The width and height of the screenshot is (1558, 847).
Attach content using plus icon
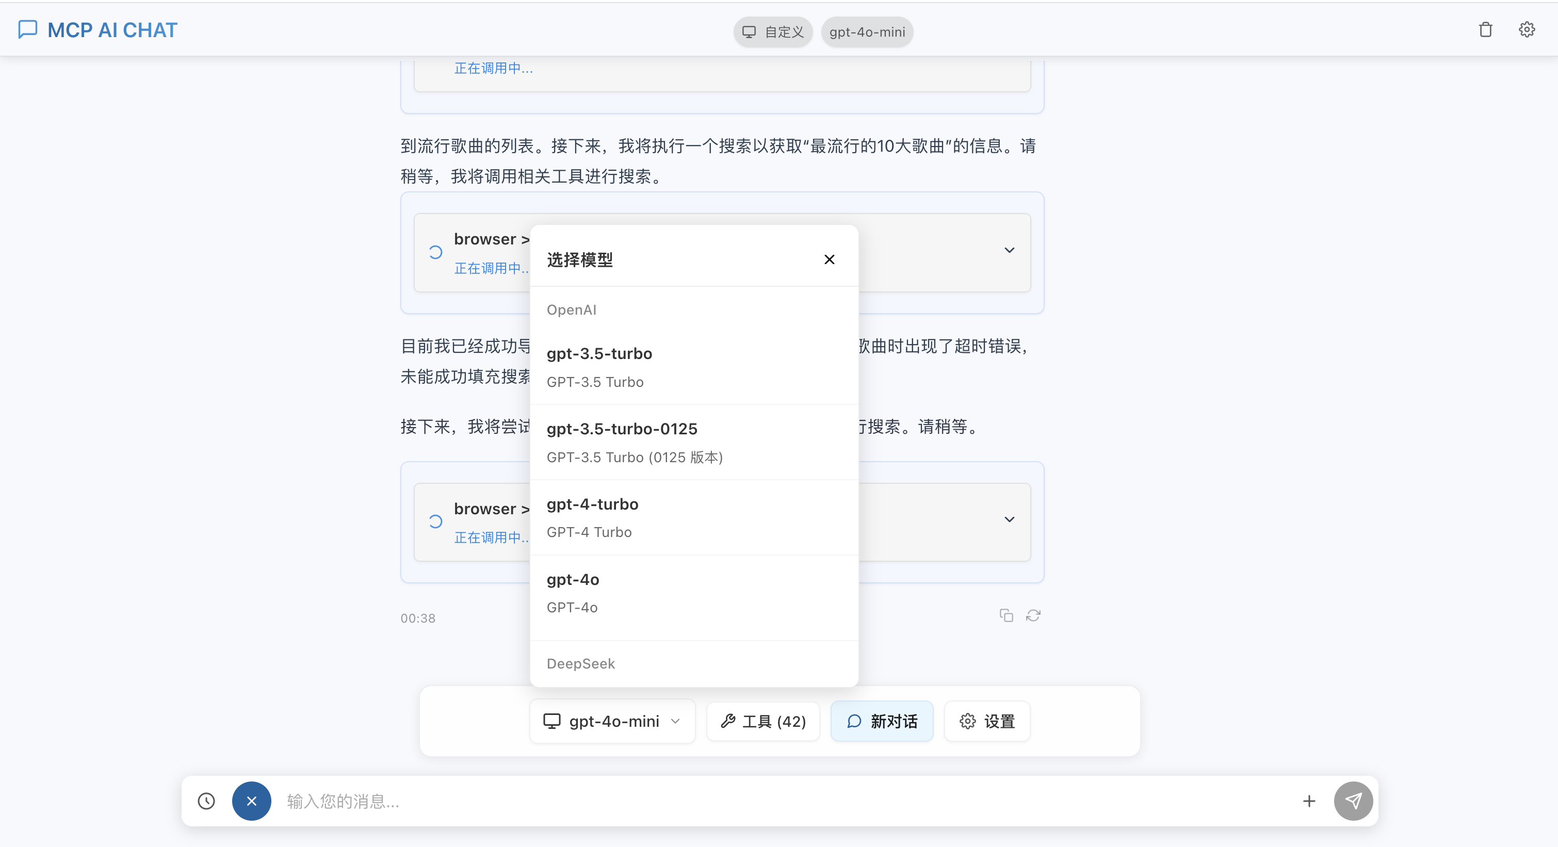[1309, 801]
